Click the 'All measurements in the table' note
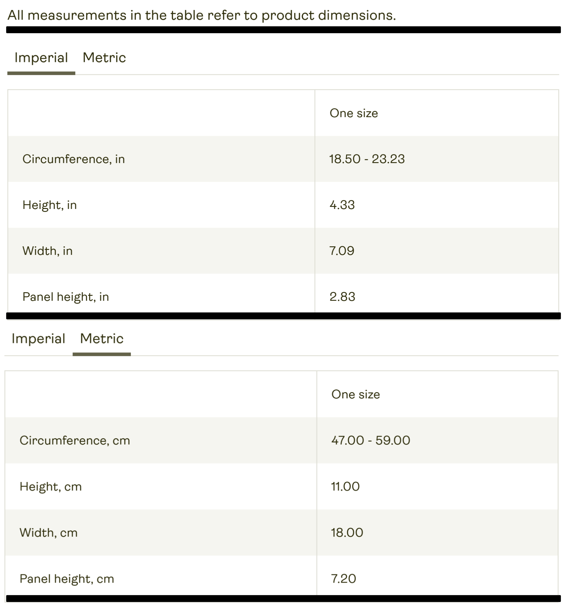Viewport: 563px width, 607px height. 202,15
